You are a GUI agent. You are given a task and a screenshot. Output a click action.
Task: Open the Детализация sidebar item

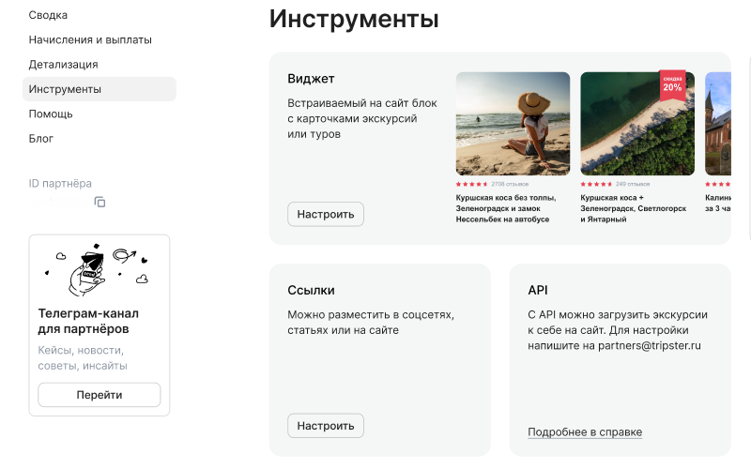tap(63, 64)
